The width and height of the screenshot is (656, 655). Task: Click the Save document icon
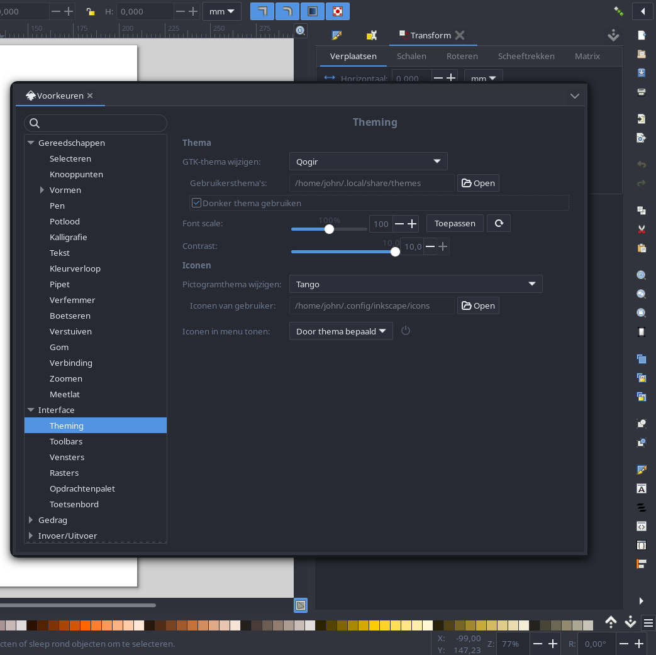642,73
